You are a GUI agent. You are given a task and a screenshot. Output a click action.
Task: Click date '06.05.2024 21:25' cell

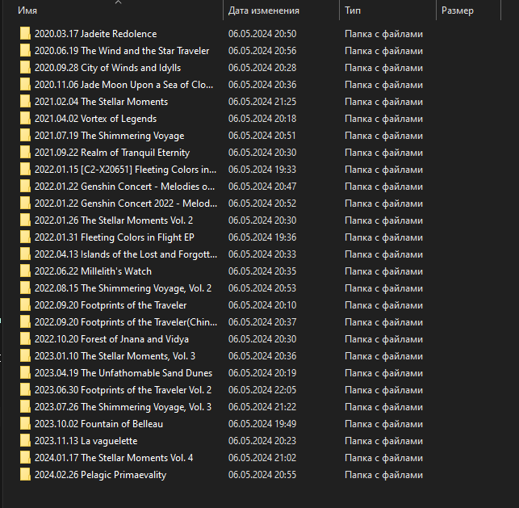click(262, 102)
